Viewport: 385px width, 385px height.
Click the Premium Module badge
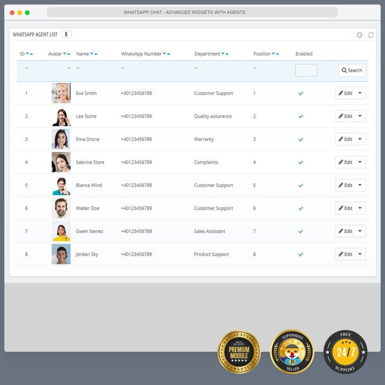coord(239,352)
